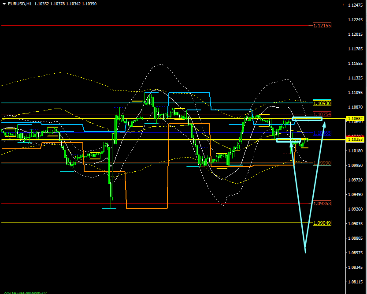Click the EURUSD,H1 chart title
Screen dimensions: 367x294
pyautogui.click(x=20, y=4)
